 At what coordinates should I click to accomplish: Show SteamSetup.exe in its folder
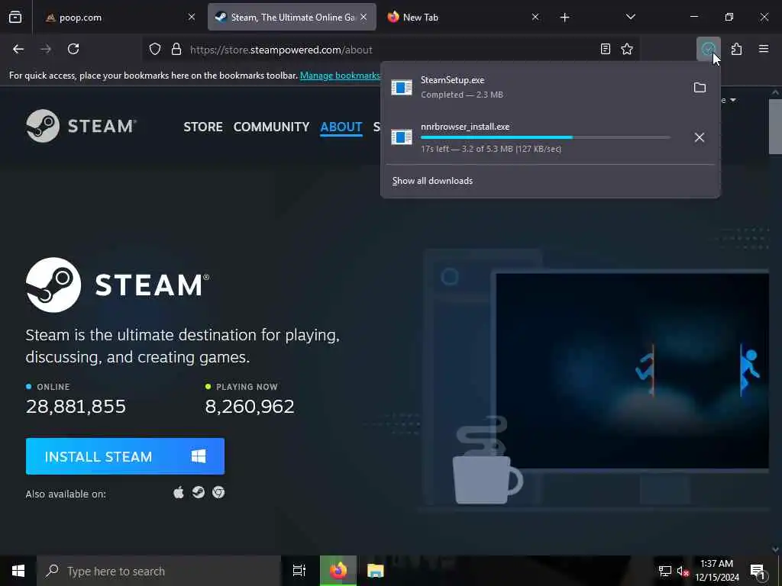[x=700, y=88]
